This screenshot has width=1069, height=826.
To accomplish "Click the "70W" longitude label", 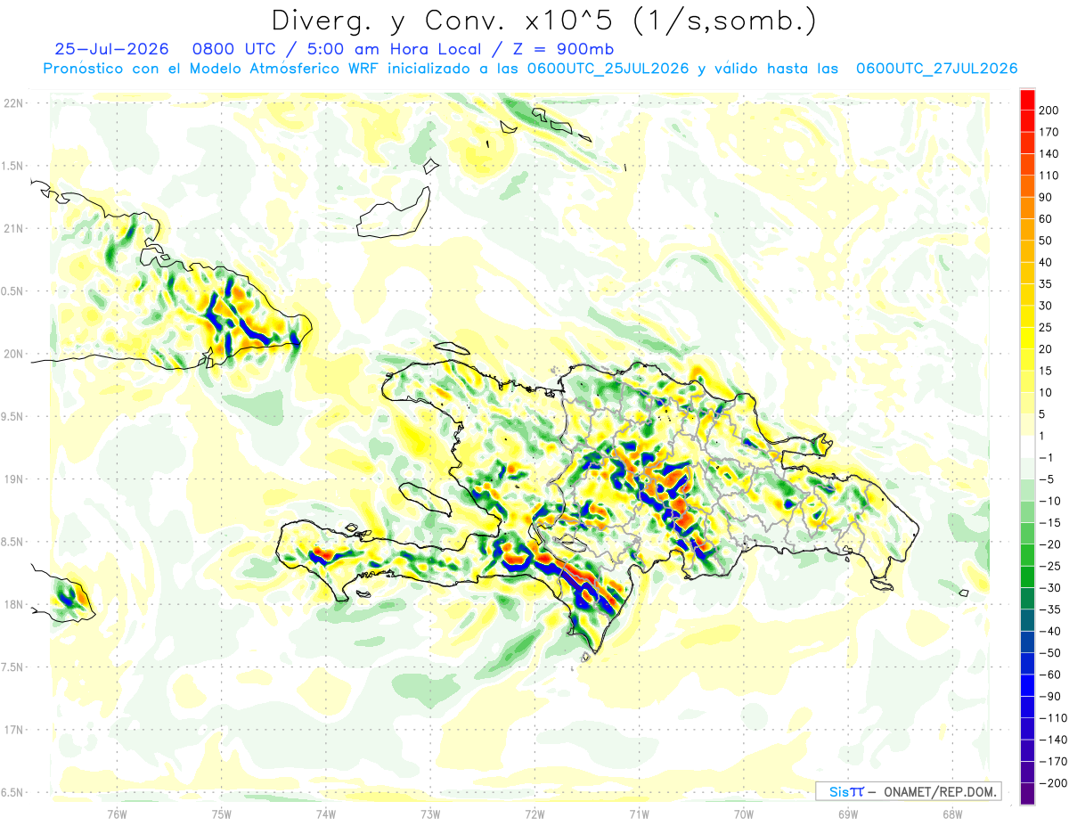I will click(744, 814).
